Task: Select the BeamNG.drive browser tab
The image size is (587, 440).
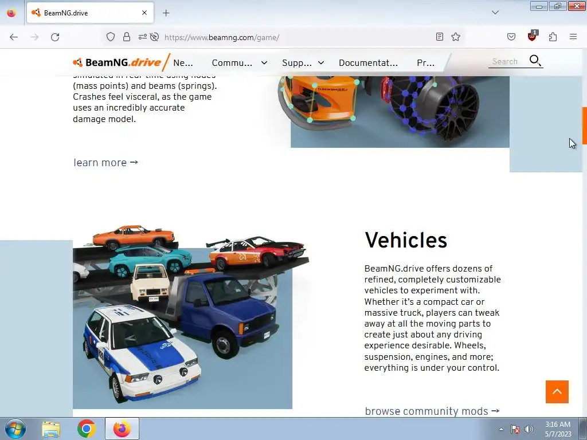Action: pyautogui.click(x=90, y=13)
